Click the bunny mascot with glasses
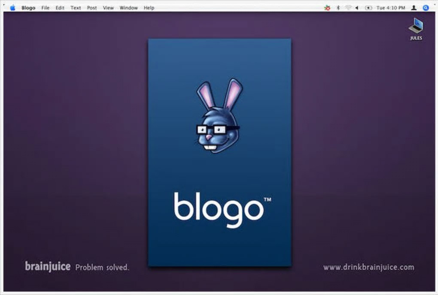 point(219,116)
